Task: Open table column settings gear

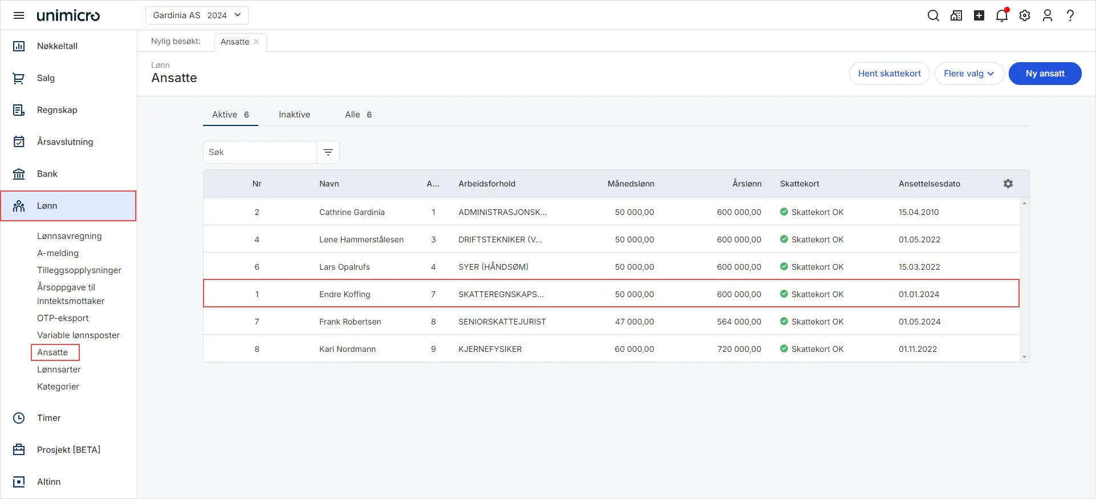Action: (x=1008, y=184)
